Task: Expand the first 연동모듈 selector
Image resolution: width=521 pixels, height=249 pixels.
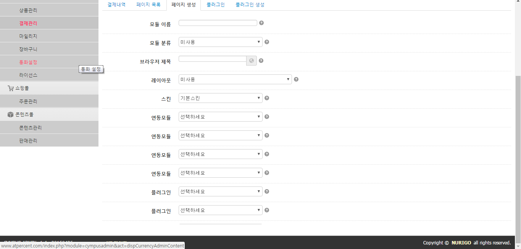Action: click(220, 117)
